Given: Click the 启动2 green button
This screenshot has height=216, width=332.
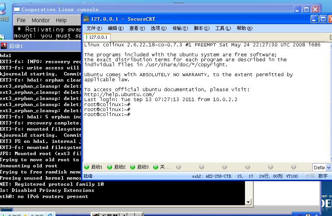Looking at the screenshot, I should click(117, 167).
